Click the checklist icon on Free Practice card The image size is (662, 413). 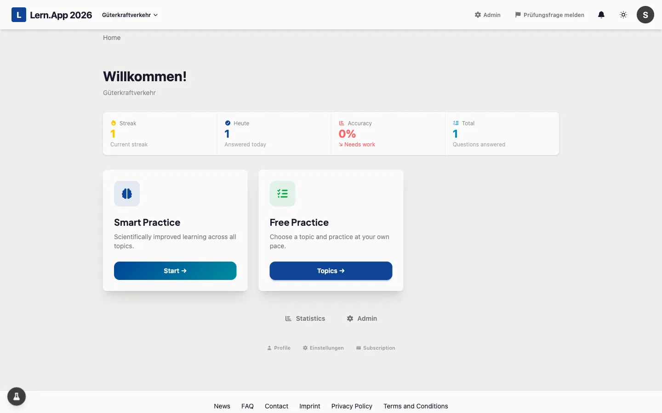(282, 194)
